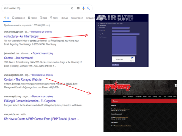
Task: Open Booking in Ravaged navigation
Action: [155, 97]
